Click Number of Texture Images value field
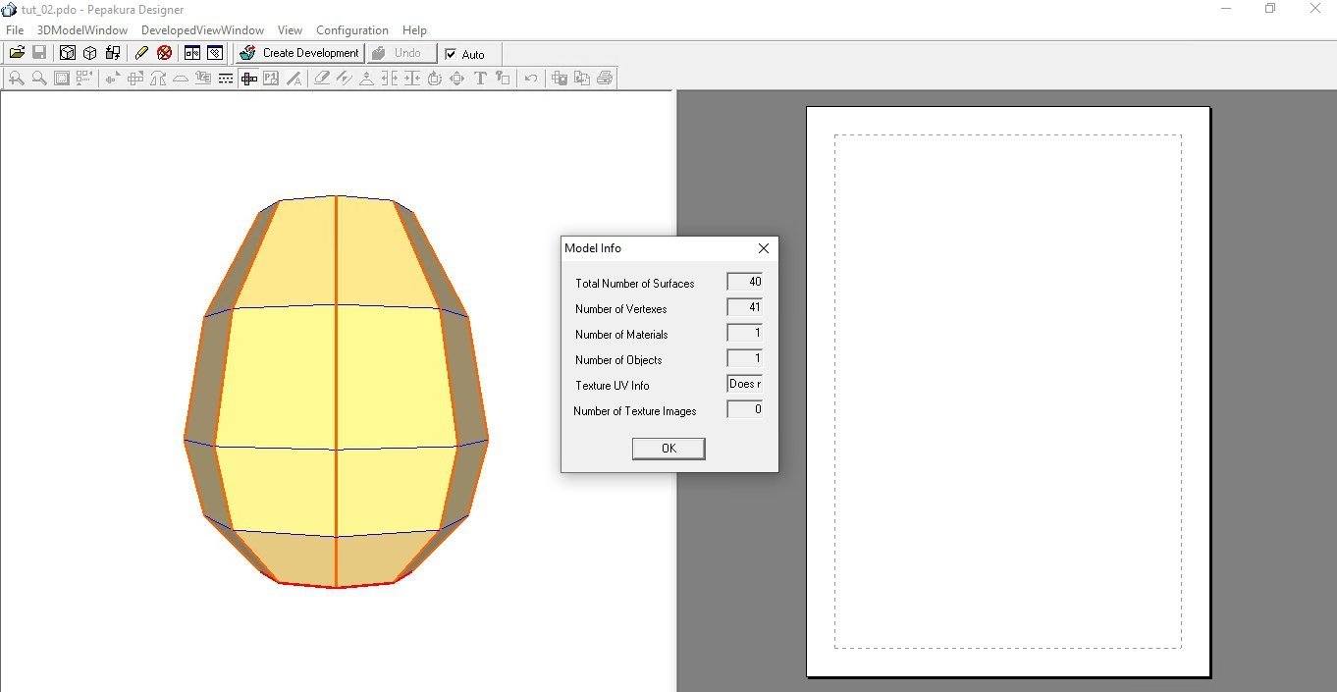 pyautogui.click(x=744, y=409)
